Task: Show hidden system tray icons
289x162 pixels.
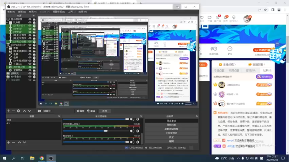Action: pyautogui.click(x=238, y=158)
